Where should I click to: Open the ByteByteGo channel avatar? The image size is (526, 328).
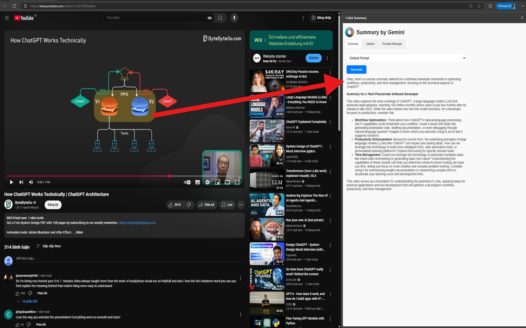[8, 204]
